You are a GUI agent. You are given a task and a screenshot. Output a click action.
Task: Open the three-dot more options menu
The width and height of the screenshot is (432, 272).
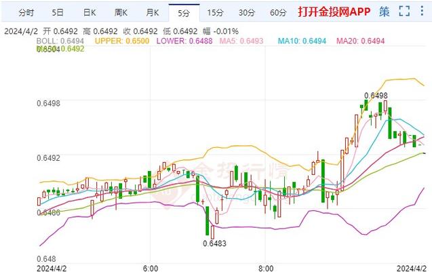(423, 12)
